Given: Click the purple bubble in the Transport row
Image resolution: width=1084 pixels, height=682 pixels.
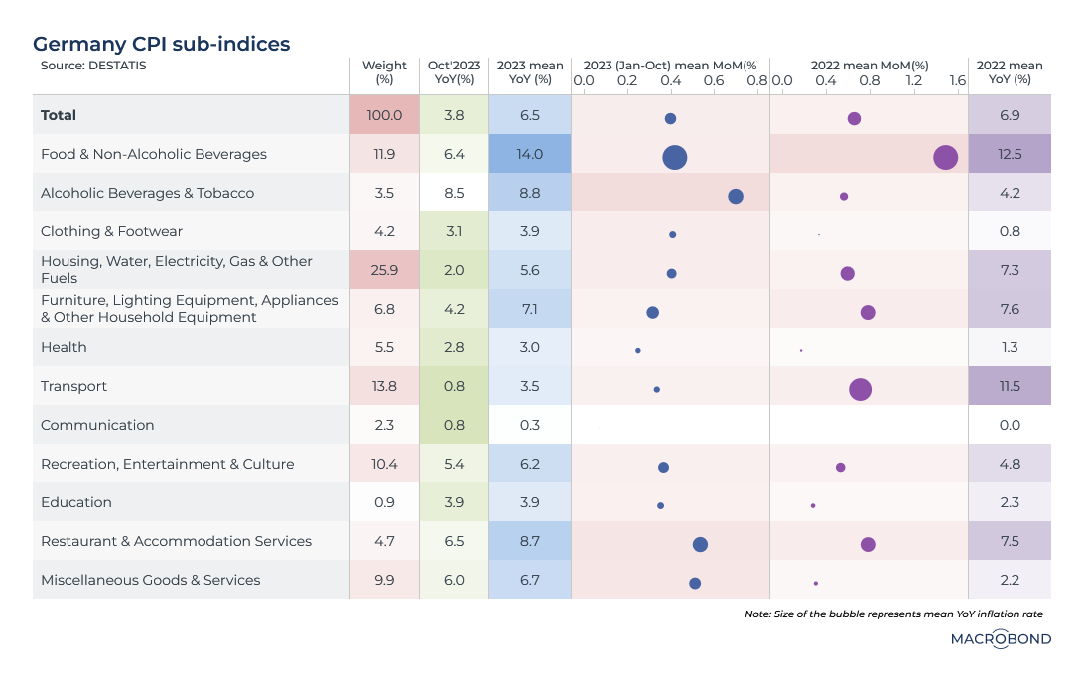Looking at the screenshot, I should [x=861, y=389].
